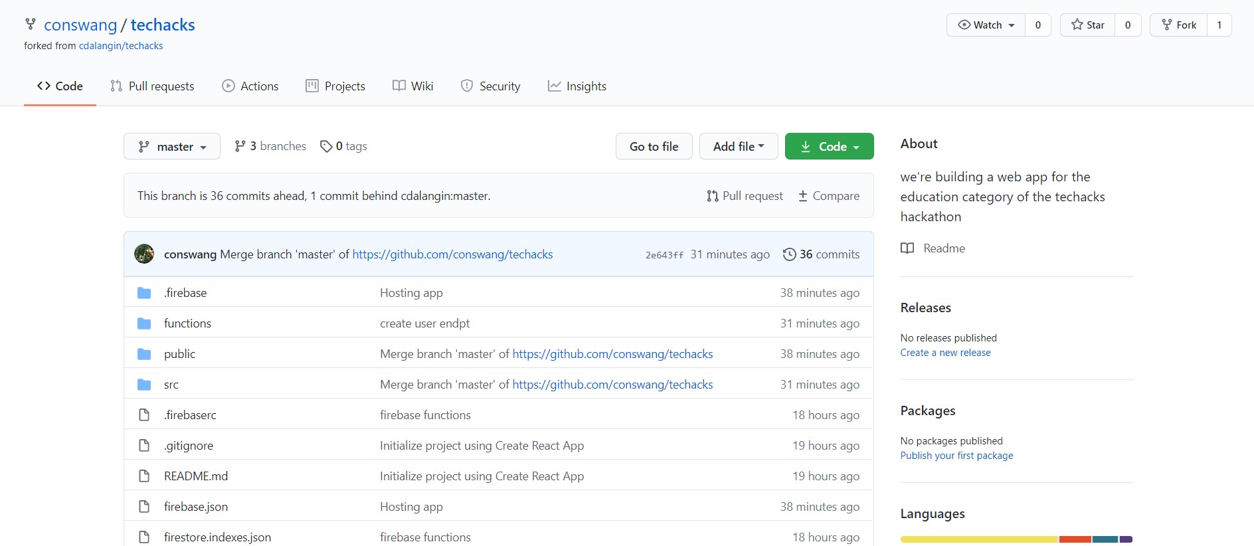Click the file icon for .gitignore

pyautogui.click(x=144, y=446)
